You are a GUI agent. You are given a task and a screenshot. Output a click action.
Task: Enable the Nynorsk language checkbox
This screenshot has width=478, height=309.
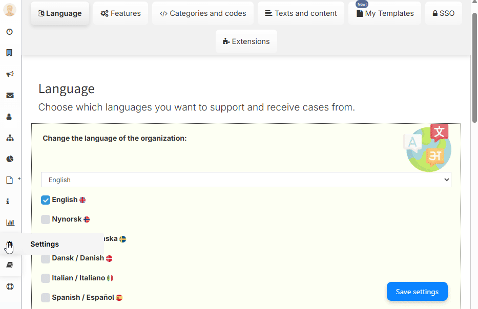tap(46, 219)
